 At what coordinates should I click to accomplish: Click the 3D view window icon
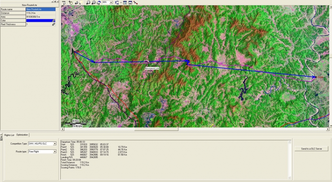(x=125, y=3)
